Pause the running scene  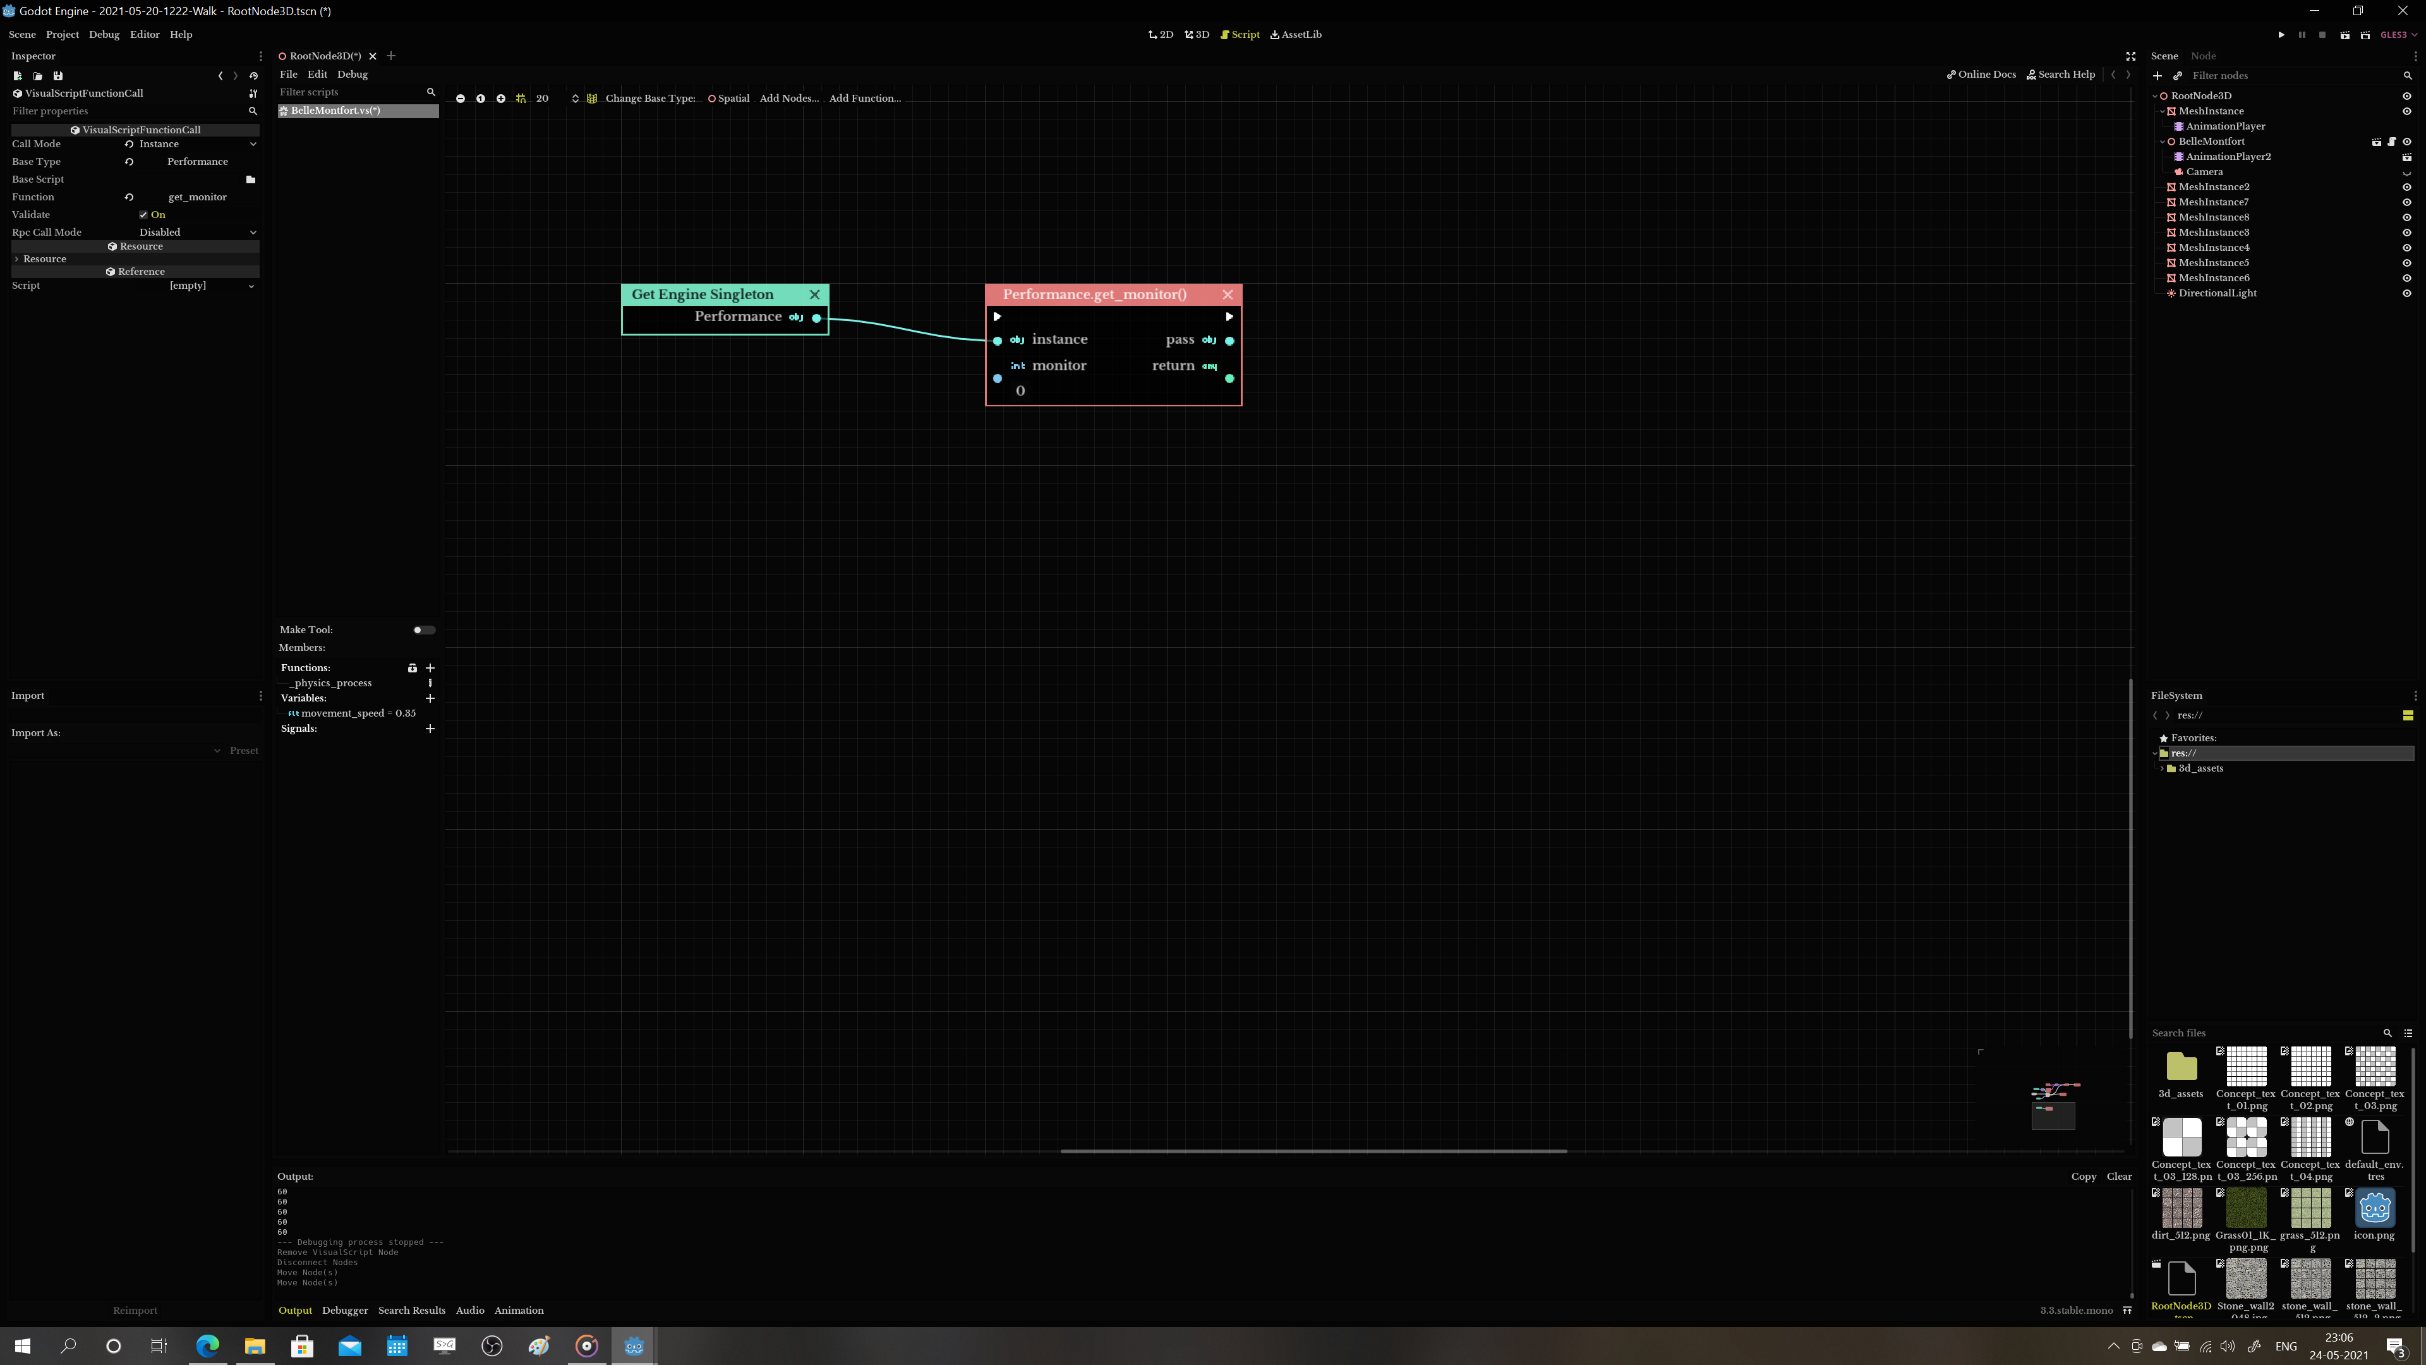[x=2302, y=35]
